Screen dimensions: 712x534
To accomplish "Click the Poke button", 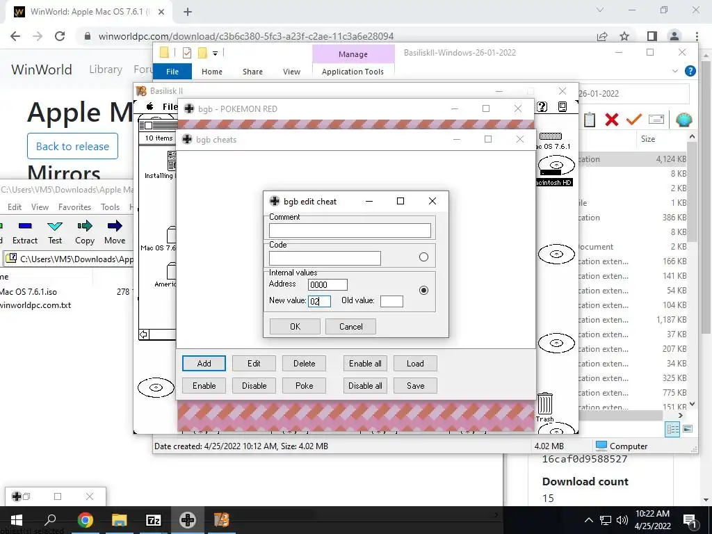I will click(x=304, y=385).
